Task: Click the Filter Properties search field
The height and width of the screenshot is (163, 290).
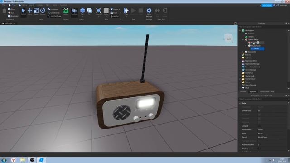Action: pos(263,99)
